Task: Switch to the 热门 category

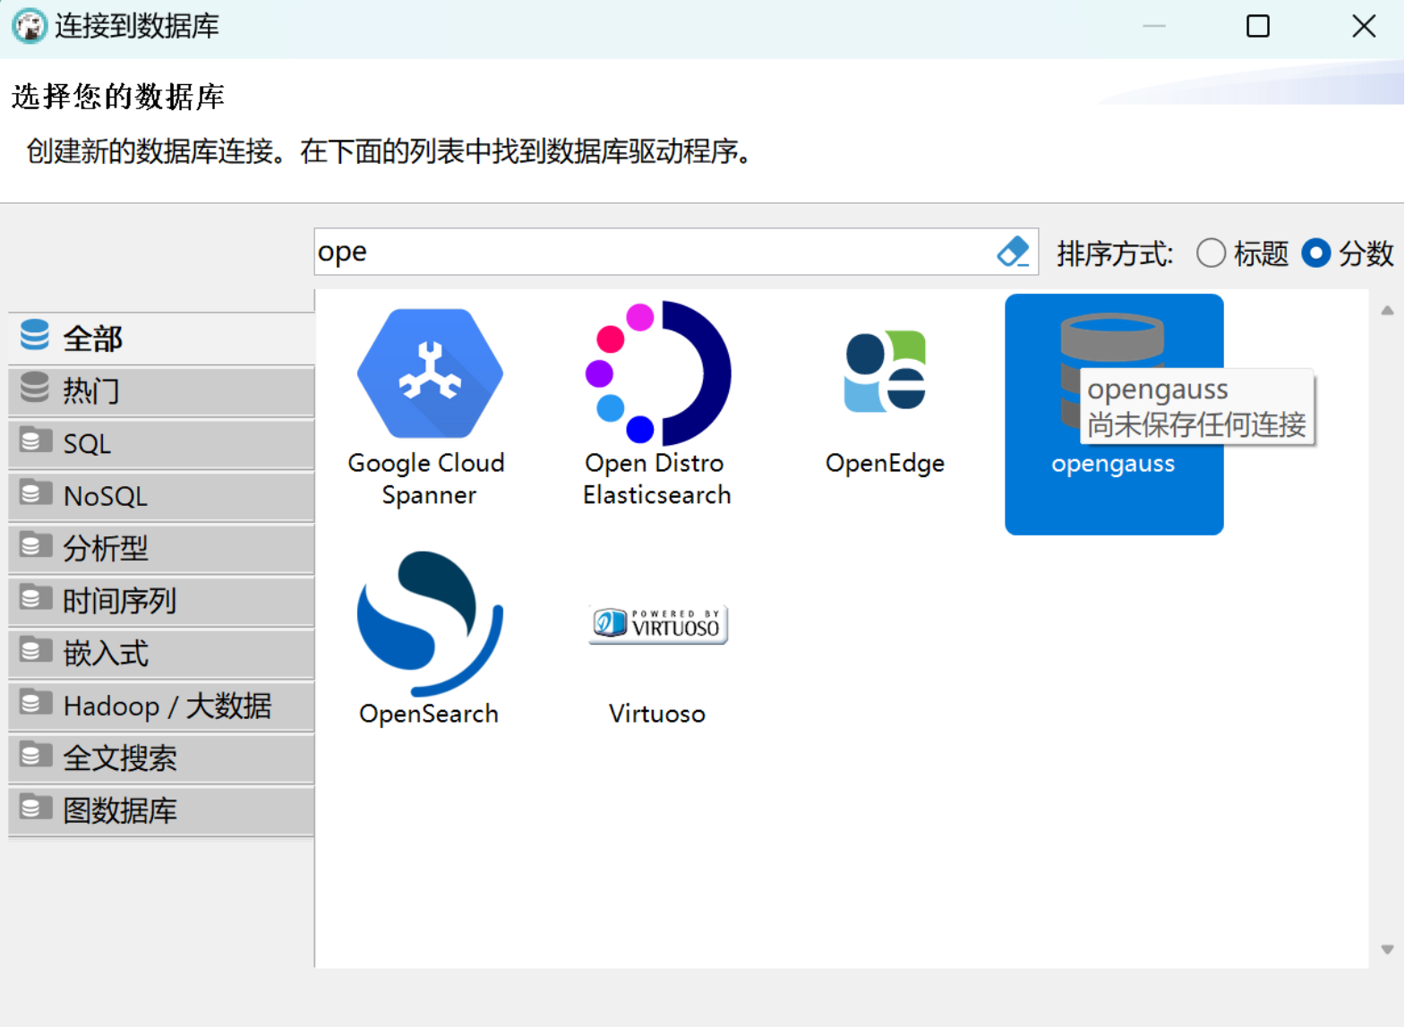Action: 162,390
